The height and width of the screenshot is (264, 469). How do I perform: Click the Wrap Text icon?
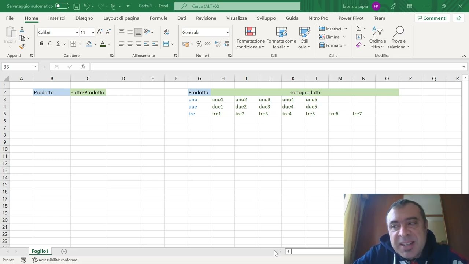(x=166, y=32)
